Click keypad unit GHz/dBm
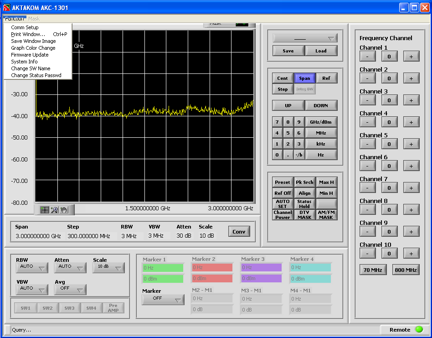Viewport: 432px width, 338px height. 321,122
